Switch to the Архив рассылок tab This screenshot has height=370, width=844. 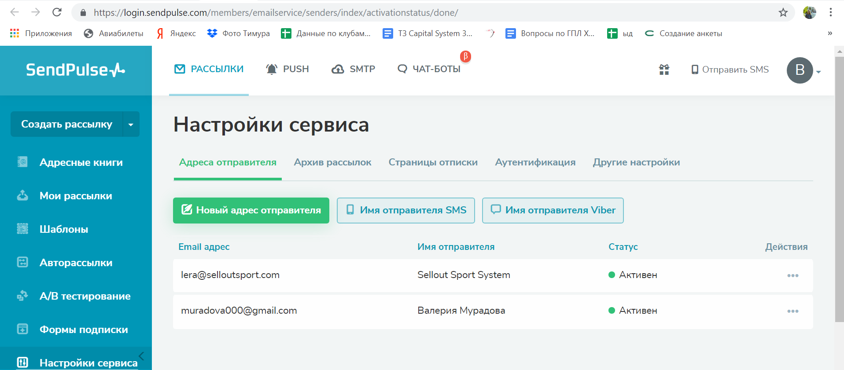coord(332,162)
